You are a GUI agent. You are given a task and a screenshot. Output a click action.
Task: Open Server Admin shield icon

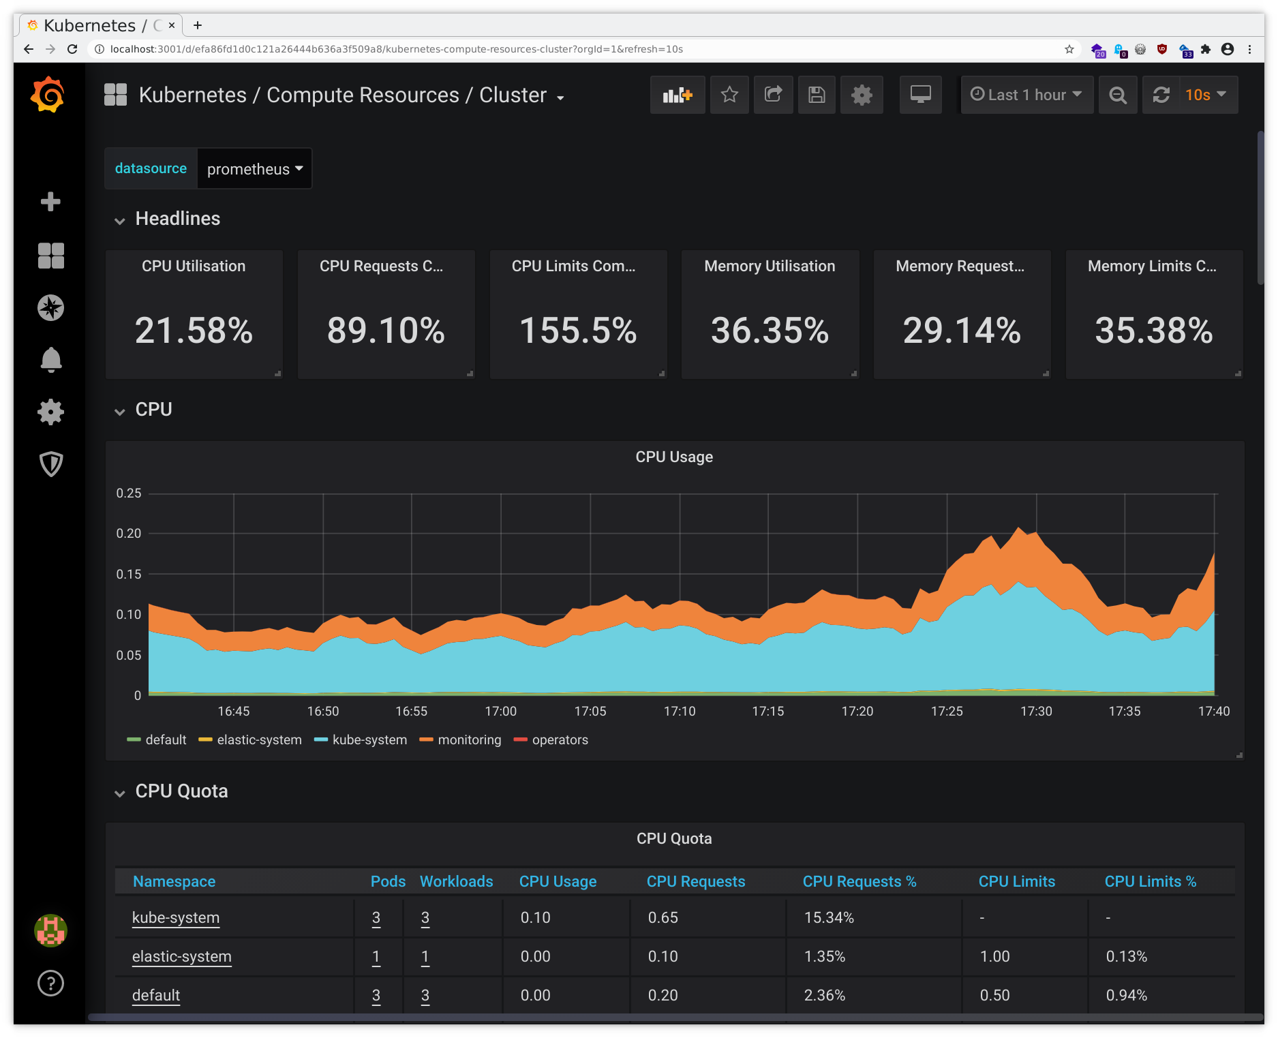pos(50,464)
